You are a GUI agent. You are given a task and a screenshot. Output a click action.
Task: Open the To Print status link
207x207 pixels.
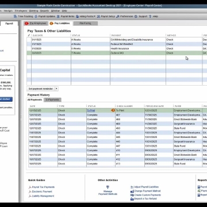91,110
